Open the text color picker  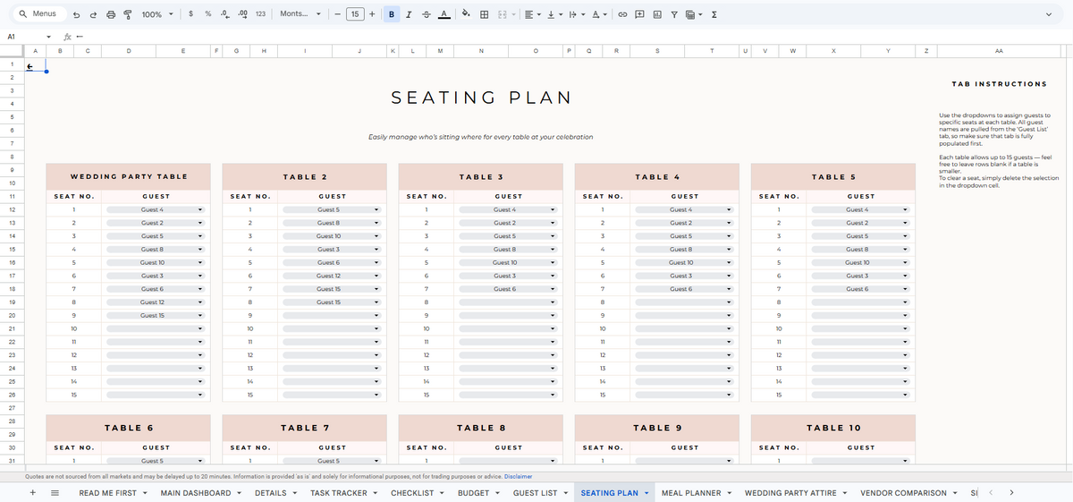pos(444,14)
